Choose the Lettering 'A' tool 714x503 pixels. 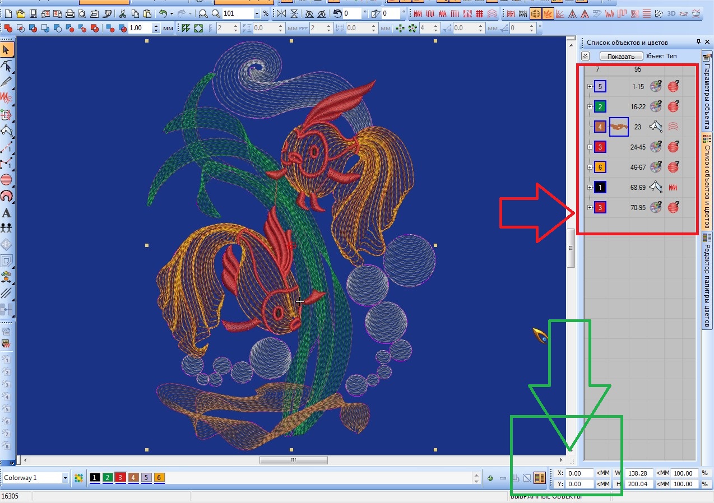pyautogui.click(x=7, y=213)
